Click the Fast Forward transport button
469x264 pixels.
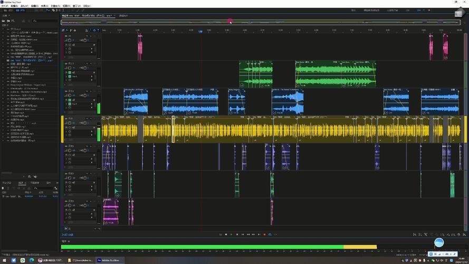253,234
